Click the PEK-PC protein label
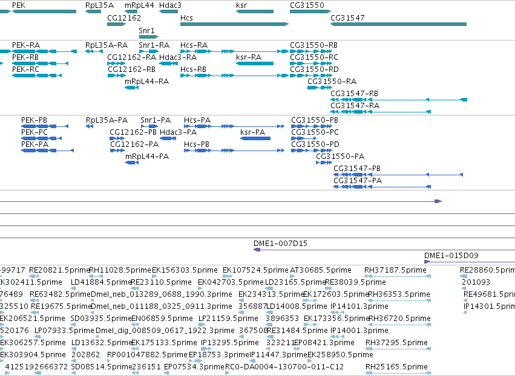The height and width of the screenshot is (376, 515). click(34, 132)
